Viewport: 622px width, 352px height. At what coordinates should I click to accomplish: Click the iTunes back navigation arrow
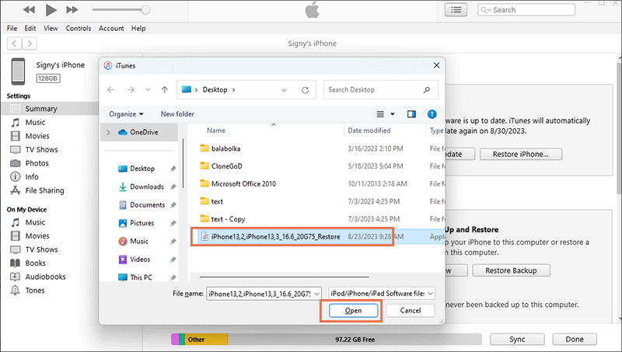point(14,44)
